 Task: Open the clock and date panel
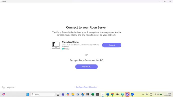(x=167, y=94)
